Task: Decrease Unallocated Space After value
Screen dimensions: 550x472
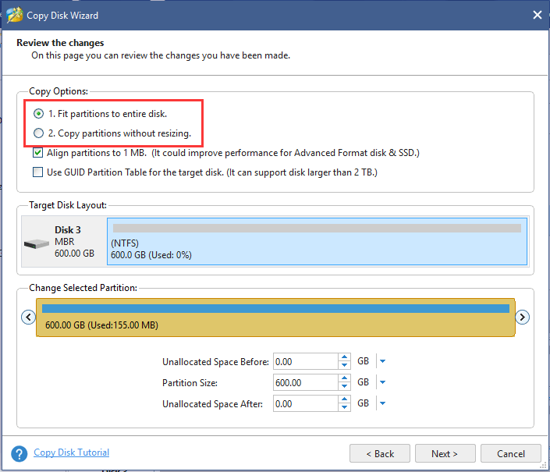Action: point(345,407)
